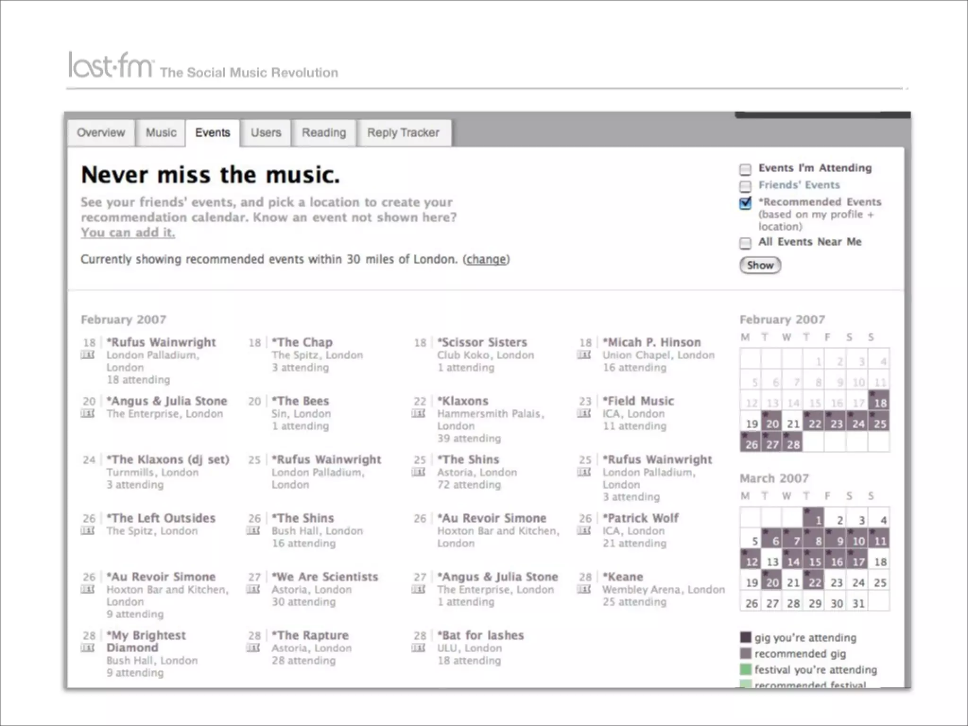Open the Patrick Wolf event link
968x726 pixels.
click(x=640, y=518)
